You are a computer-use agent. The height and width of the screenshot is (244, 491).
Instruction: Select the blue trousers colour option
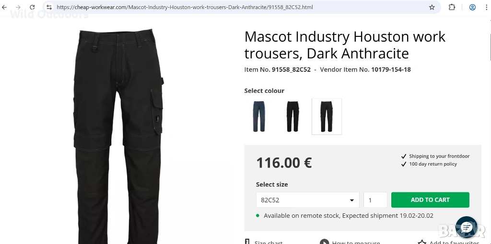click(x=259, y=116)
